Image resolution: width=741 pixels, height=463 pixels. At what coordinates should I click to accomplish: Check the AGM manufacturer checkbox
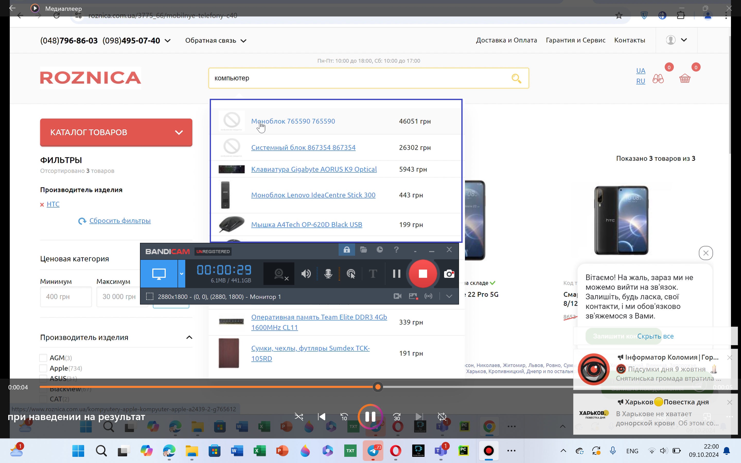click(x=43, y=358)
